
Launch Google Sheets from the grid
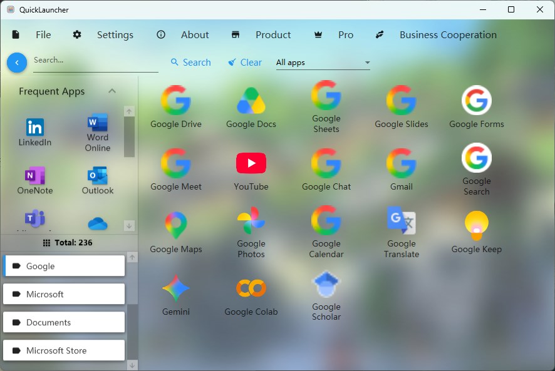(326, 95)
